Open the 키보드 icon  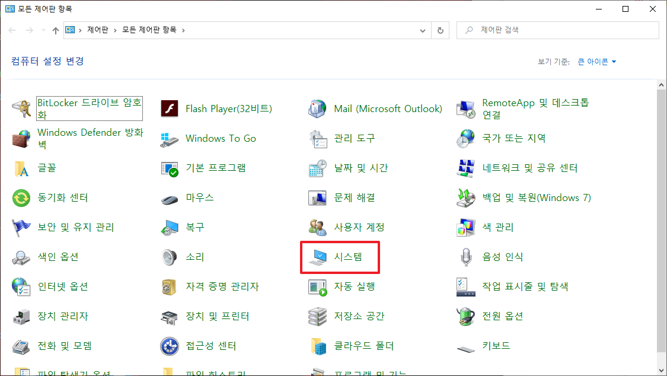(466, 349)
